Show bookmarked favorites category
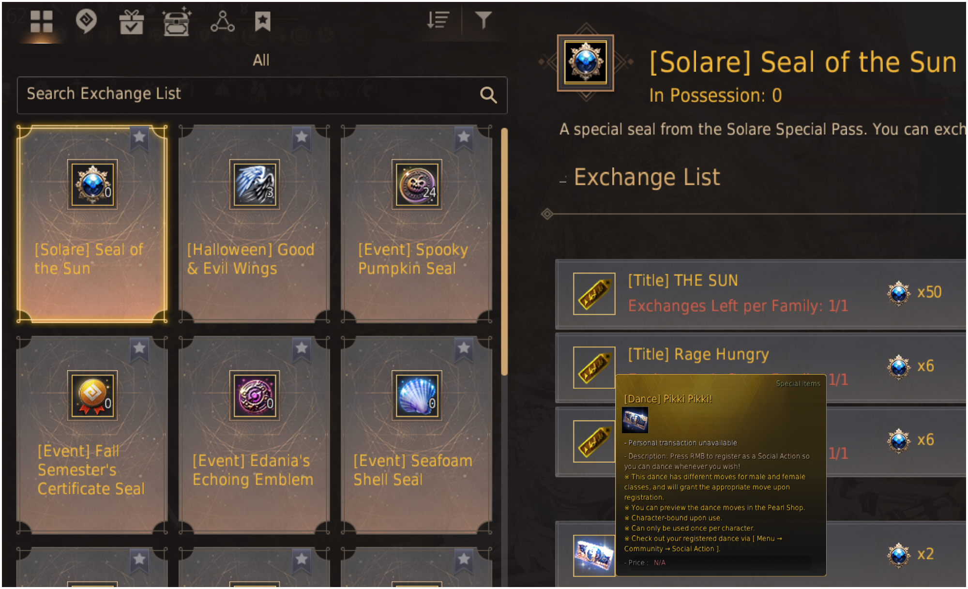 (262, 21)
